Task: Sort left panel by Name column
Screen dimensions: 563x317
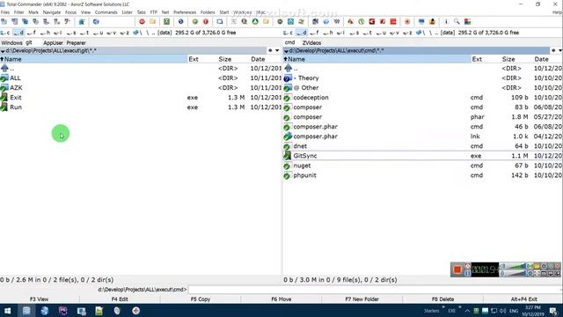Action: pyautogui.click(x=94, y=59)
